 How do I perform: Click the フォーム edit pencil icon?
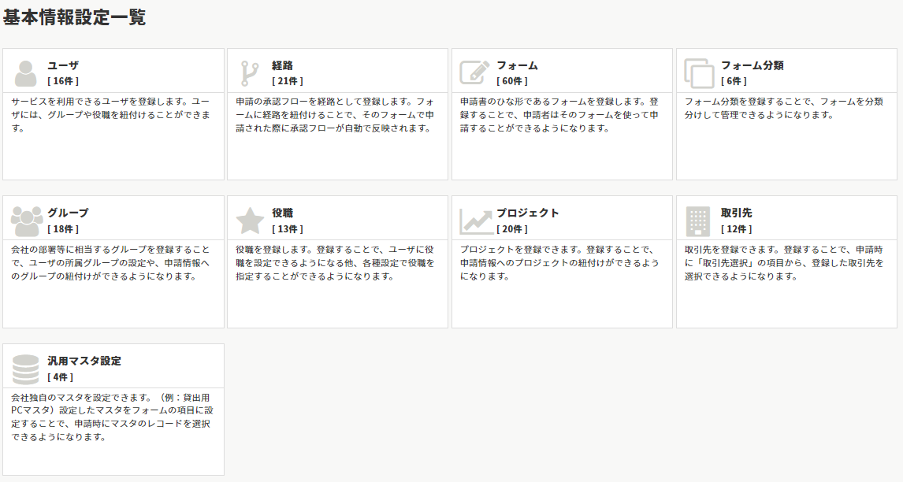coord(474,73)
